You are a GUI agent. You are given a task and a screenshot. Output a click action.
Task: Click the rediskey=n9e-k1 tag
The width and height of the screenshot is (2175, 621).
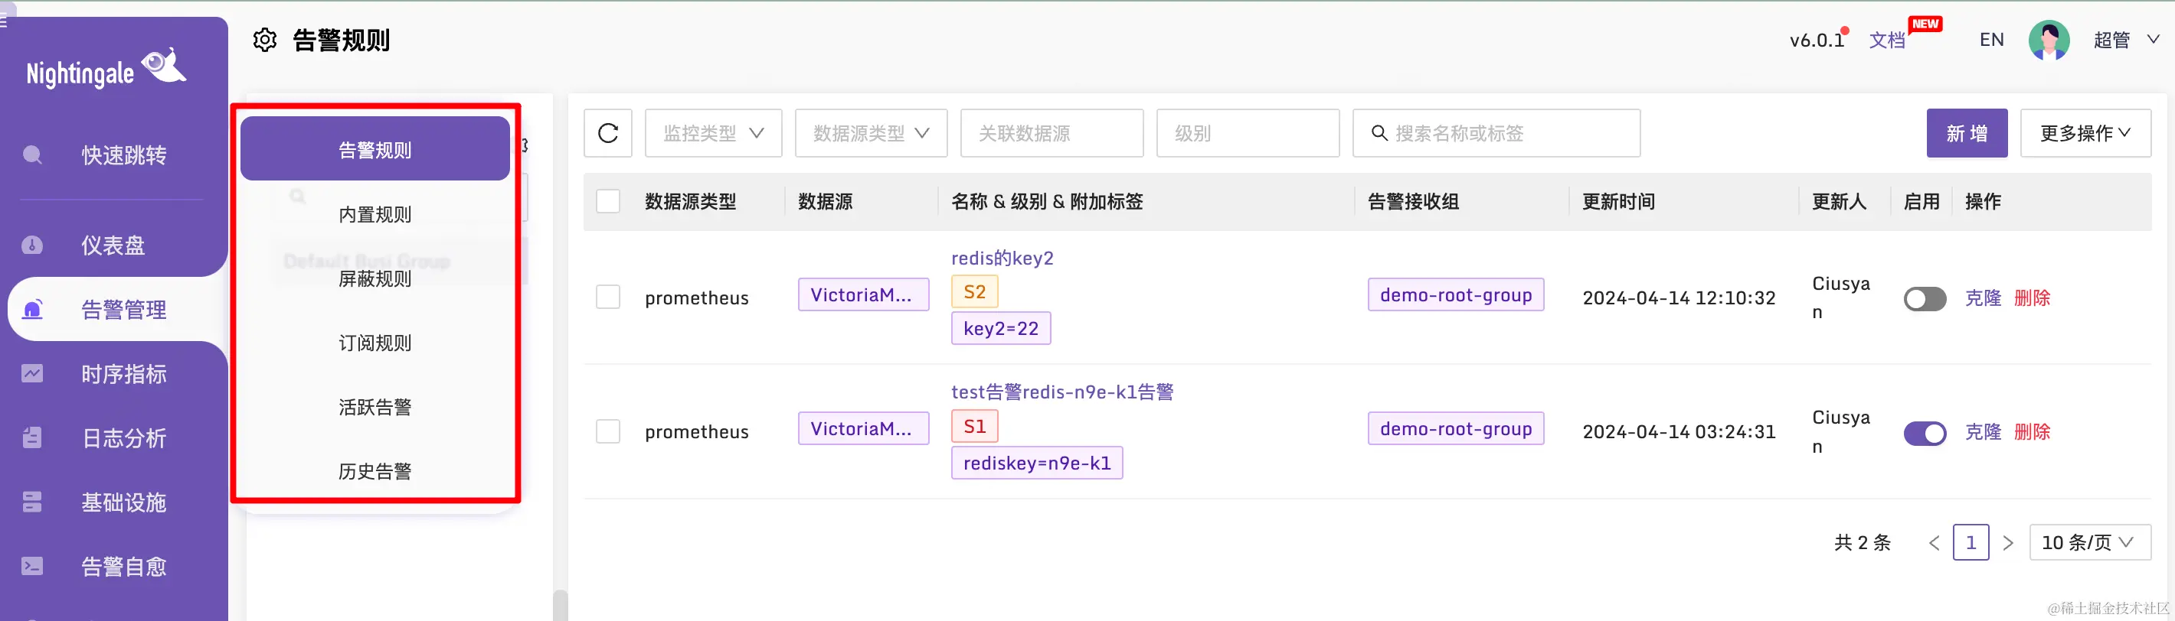tap(1037, 463)
